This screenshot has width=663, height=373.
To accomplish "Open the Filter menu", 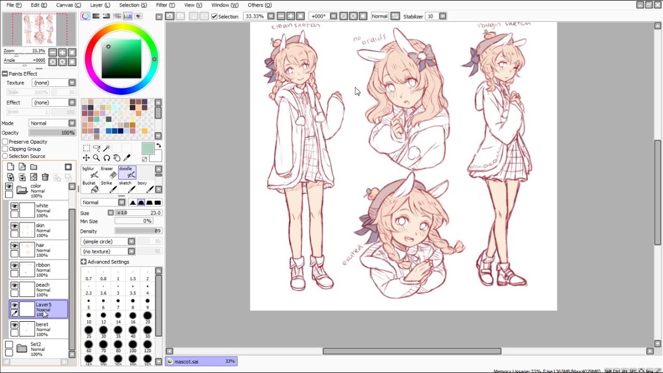I will (x=165, y=5).
